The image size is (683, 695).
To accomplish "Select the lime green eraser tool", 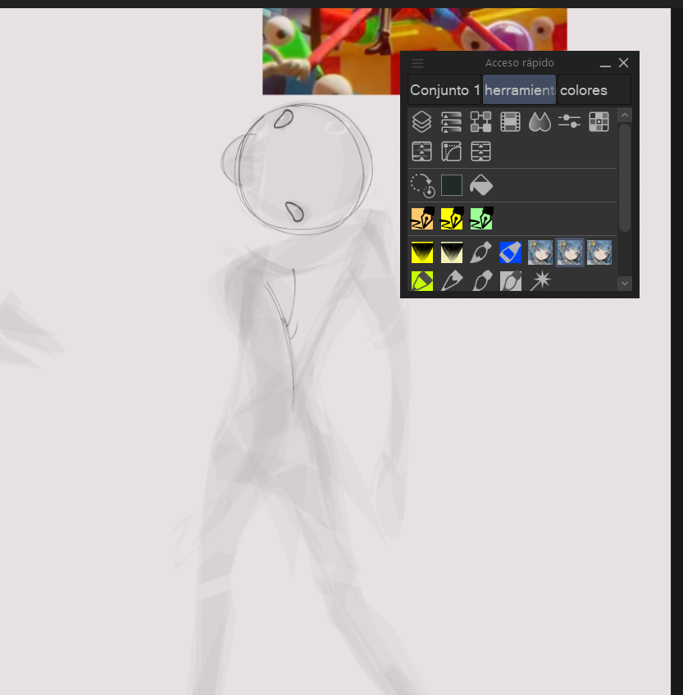I will coord(422,281).
